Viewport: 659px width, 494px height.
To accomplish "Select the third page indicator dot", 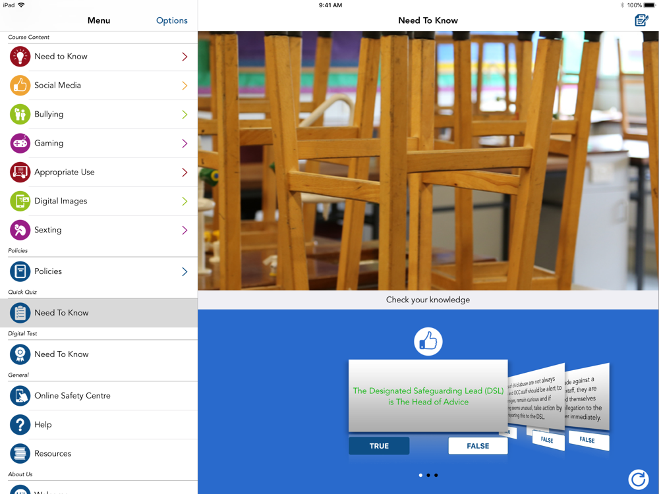I will tap(436, 475).
